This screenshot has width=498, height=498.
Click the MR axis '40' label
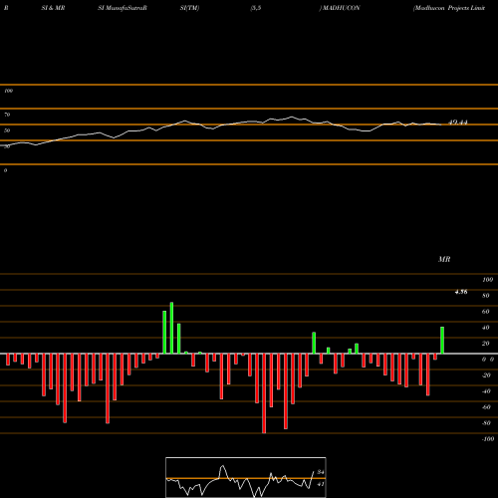[x=486, y=328]
